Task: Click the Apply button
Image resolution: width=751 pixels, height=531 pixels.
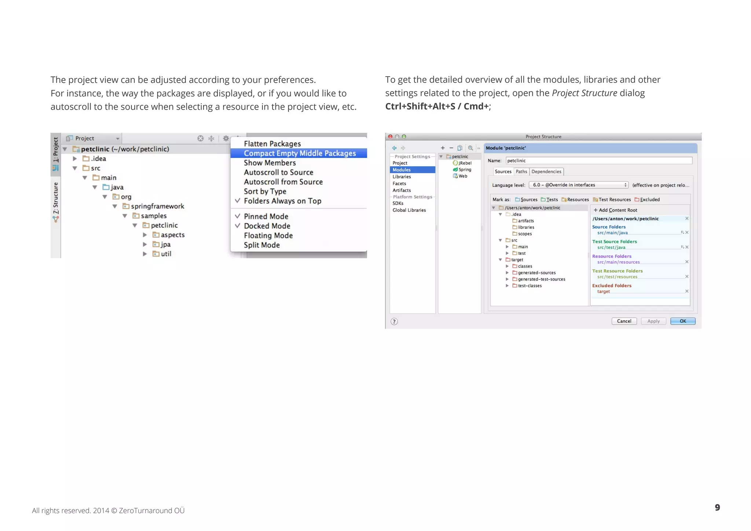Action: pyautogui.click(x=653, y=321)
